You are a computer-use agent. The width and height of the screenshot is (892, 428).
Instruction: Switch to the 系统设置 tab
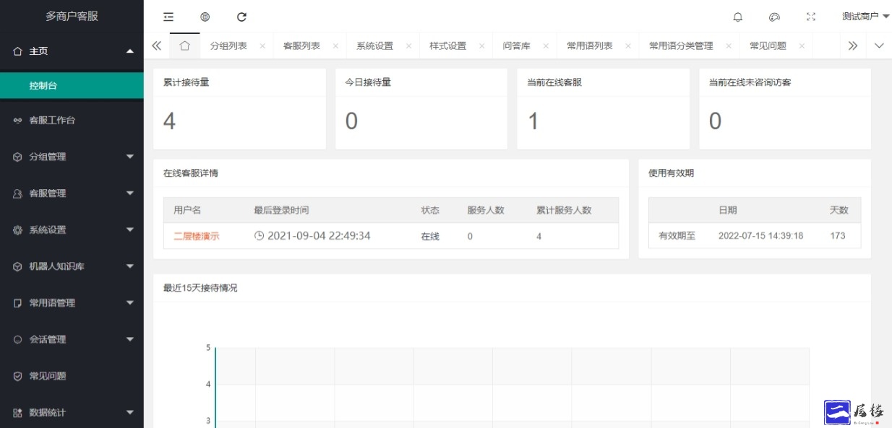(374, 45)
